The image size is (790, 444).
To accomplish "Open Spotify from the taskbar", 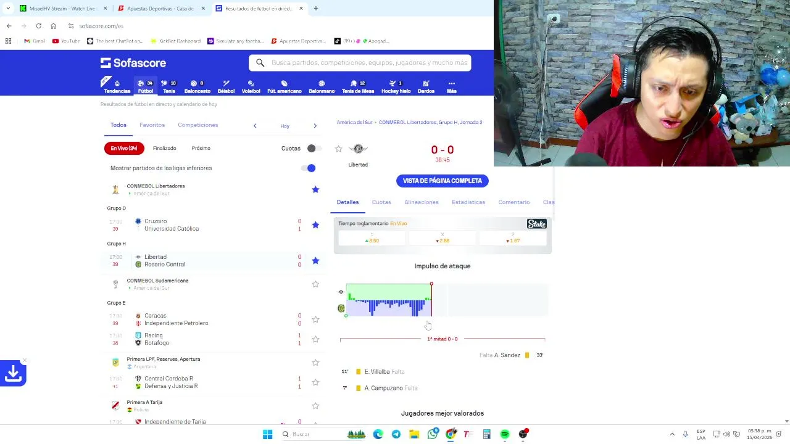I will [x=505, y=434].
